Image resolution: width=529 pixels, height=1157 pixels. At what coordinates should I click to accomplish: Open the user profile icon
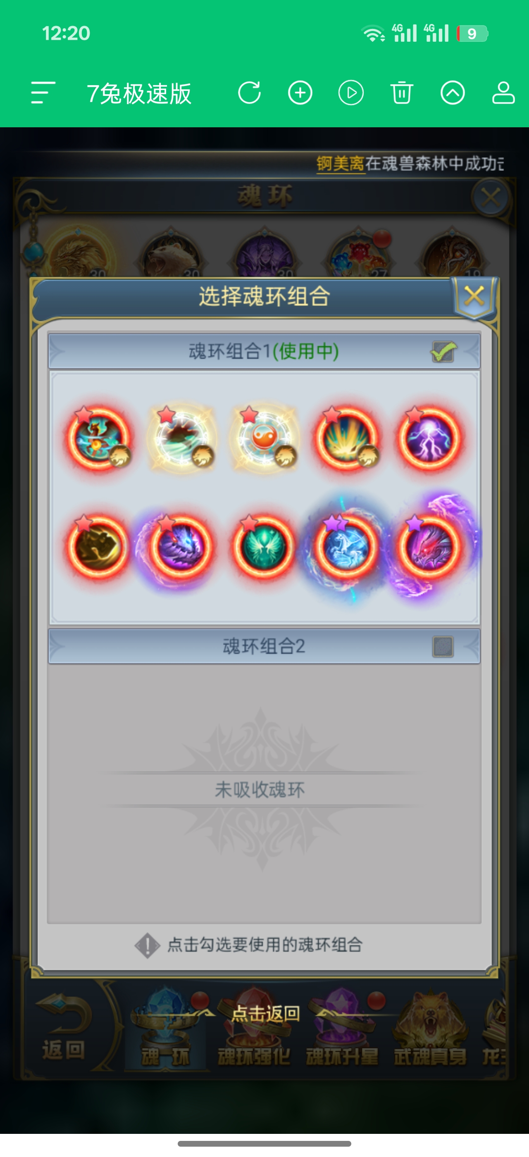(x=503, y=93)
